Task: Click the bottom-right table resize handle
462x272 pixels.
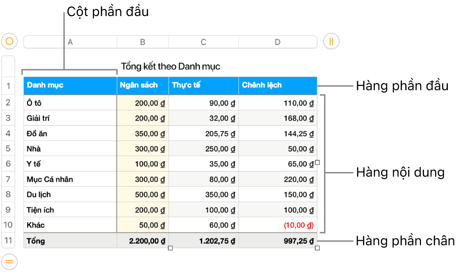Action: (x=318, y=248)
